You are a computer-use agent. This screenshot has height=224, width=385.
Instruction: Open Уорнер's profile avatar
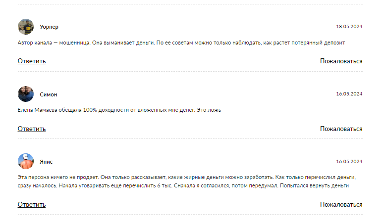26,27
